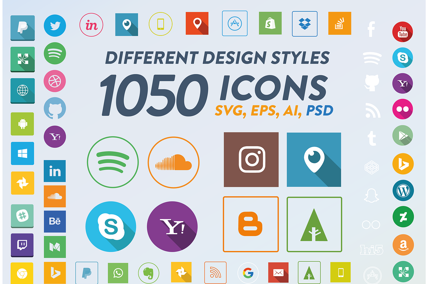Click the outlined Dropbox icon
This screenshot has height=284, width=426.
pyautogui.click(x=305, y=23)
